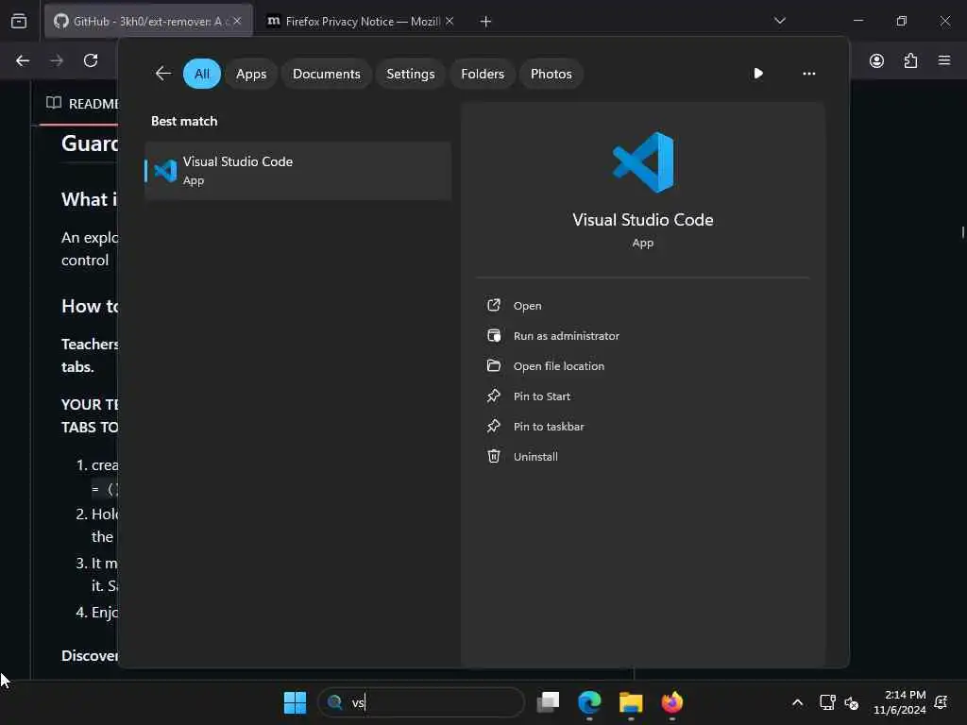The width and height of the screenshot is (967, 725).
Task: Open Firefox application hamburger menu
Action: 944,60
